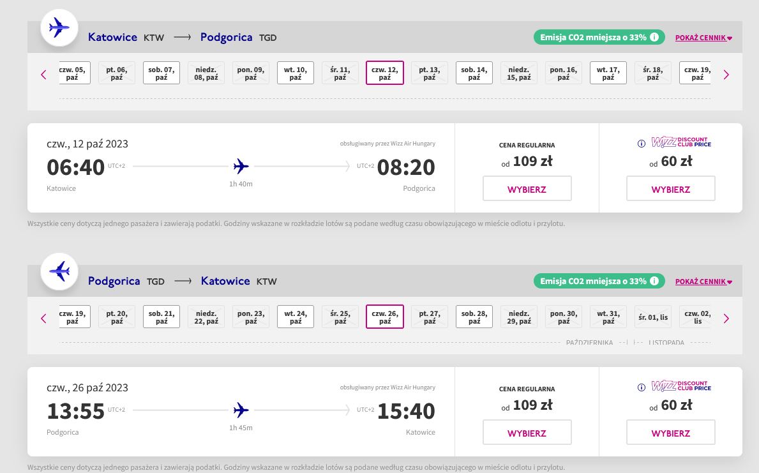Screen dimensions: 759x473
Task: Expand Pokaż cennik for outbound flight
Action: [703, 38]
